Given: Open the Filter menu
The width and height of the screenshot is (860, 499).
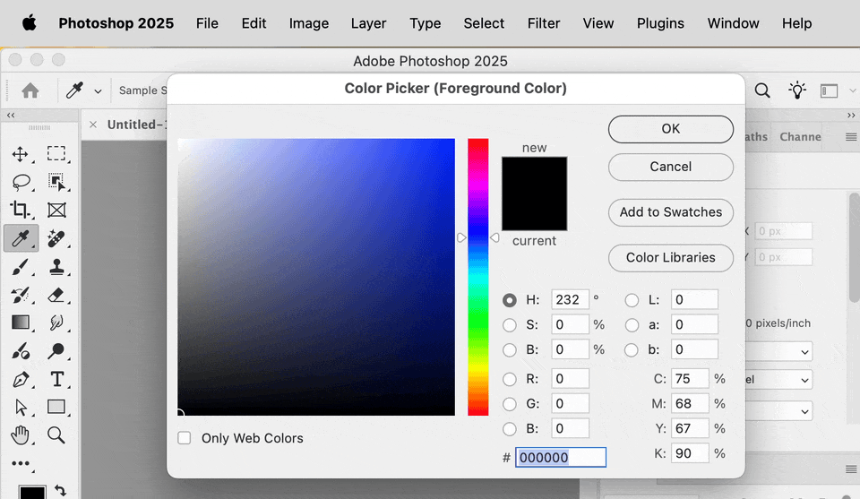Looking at the screenshot, I should coord(544,23).
